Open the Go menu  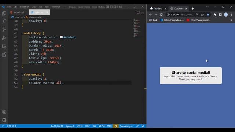click(41, 7)
